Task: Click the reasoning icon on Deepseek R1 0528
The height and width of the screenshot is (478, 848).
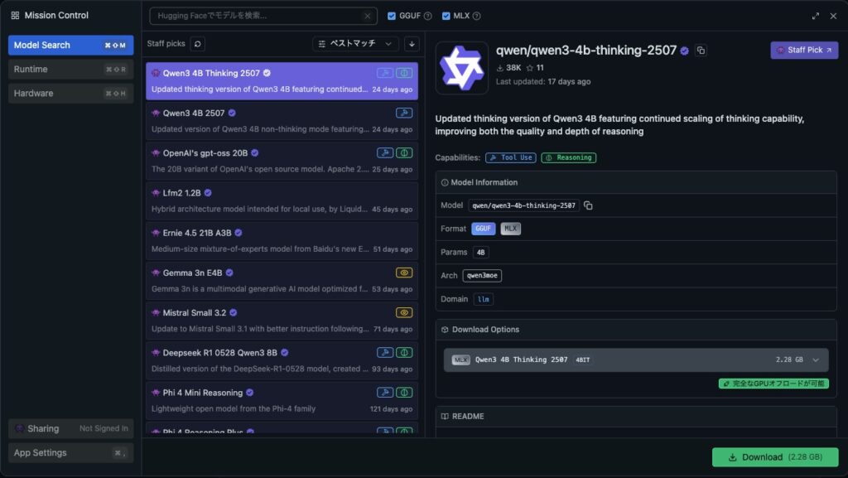Action: [x=404, y=353]
